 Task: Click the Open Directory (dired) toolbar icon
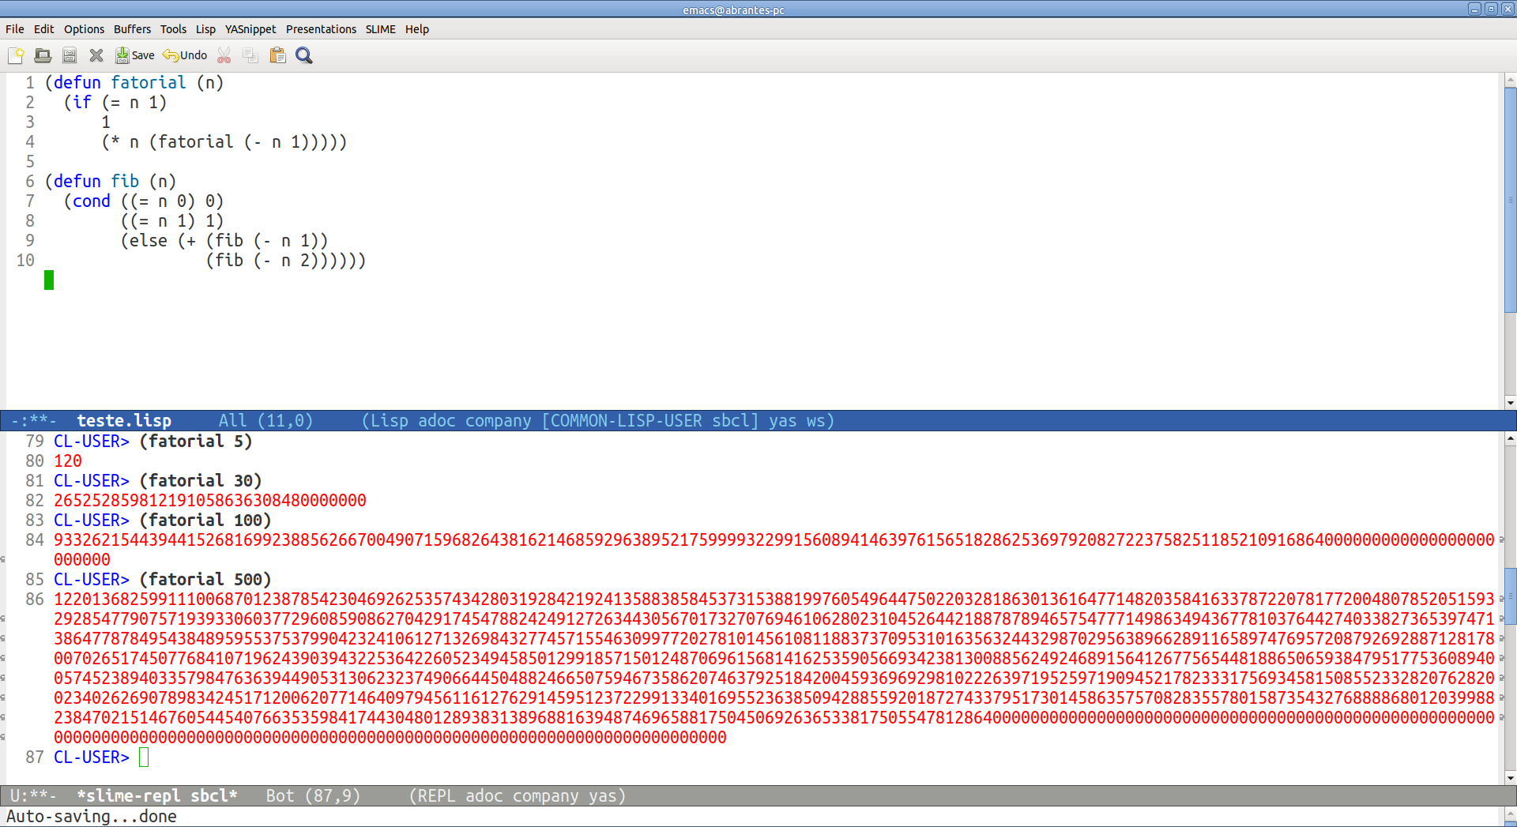[x=70, y=55]
